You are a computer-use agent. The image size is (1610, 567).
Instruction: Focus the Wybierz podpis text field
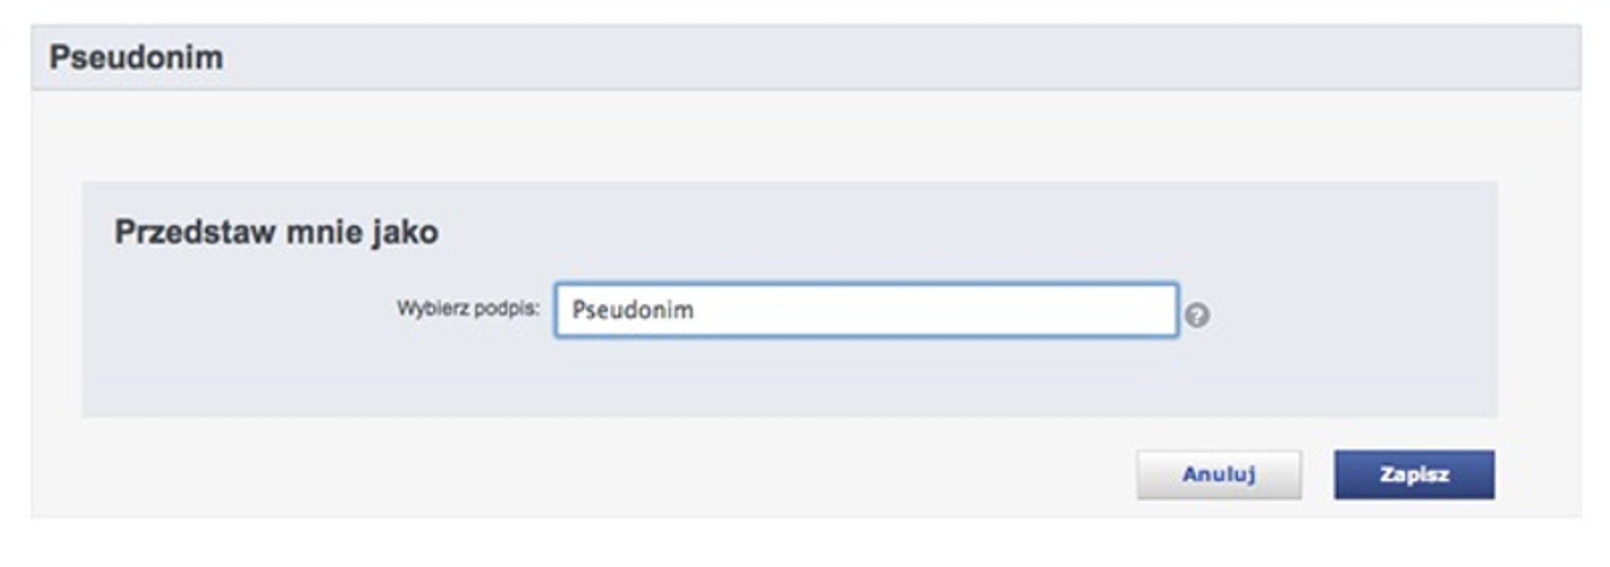coord(866,310)
